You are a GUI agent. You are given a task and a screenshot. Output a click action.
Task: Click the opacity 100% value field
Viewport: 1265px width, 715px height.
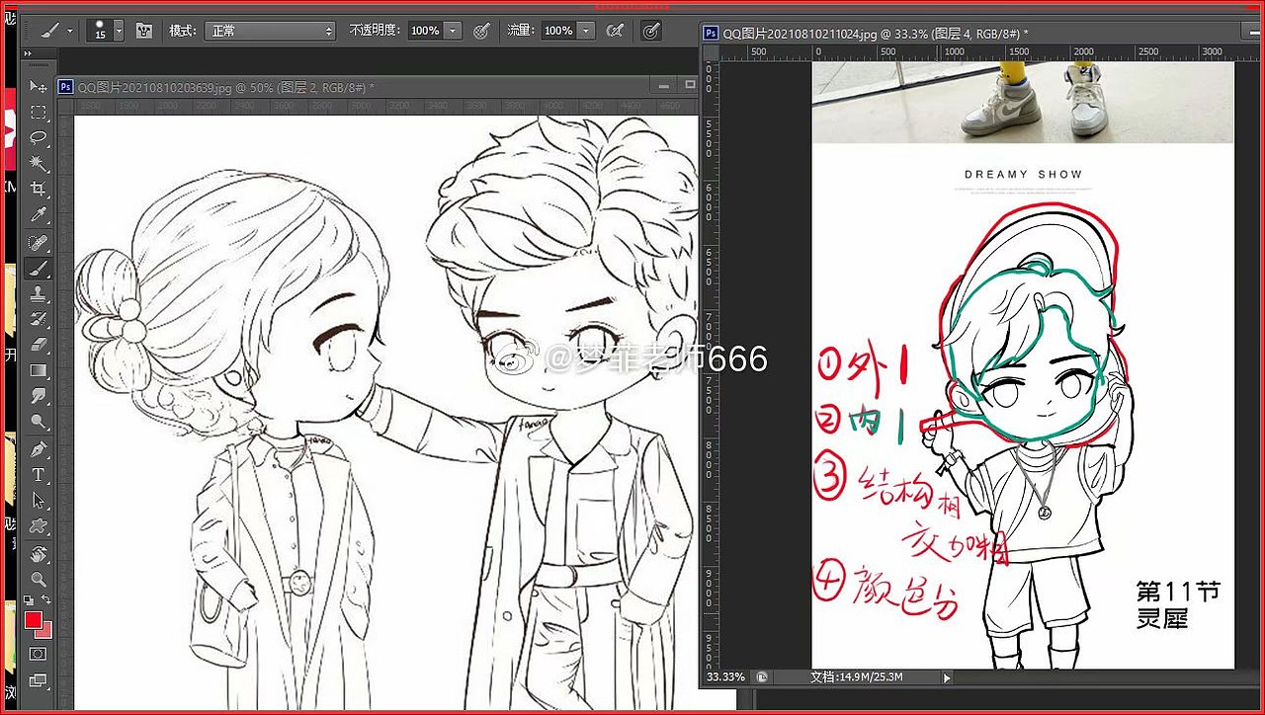click(x=425, y=31)
